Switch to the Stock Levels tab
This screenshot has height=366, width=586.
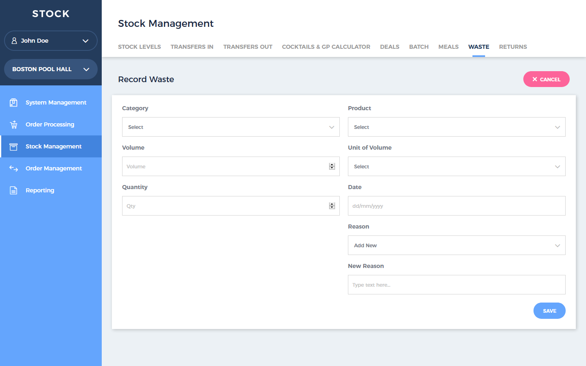139,47
